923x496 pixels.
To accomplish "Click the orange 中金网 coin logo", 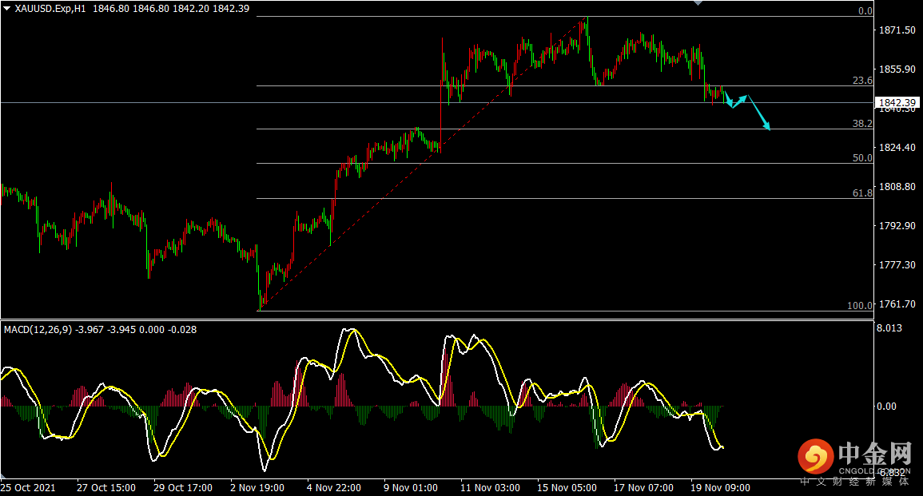I will coord(814,457).
